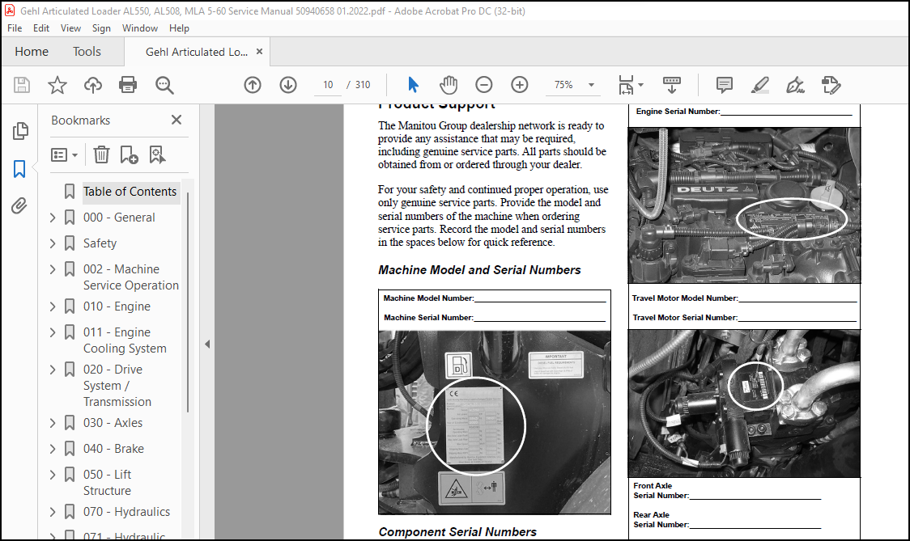The width and height of the screenshot is (910, 541).
Task: Open the Sign menu
Action: (101, 27)
